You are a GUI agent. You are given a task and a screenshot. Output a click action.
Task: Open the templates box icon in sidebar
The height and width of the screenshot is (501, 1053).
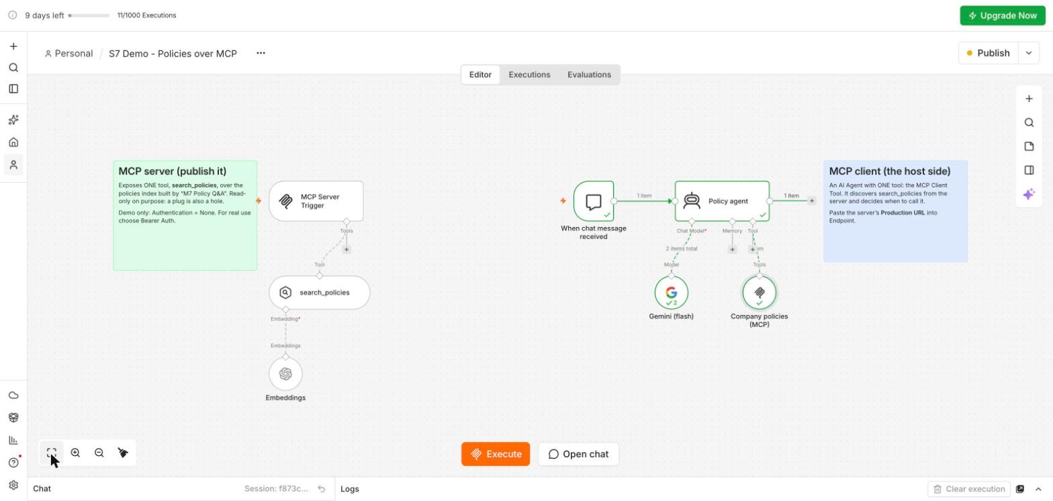(13, 418)
